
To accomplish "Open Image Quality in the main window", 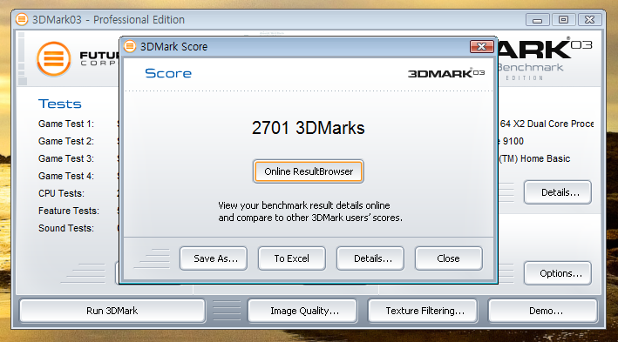I will (302, 311).
